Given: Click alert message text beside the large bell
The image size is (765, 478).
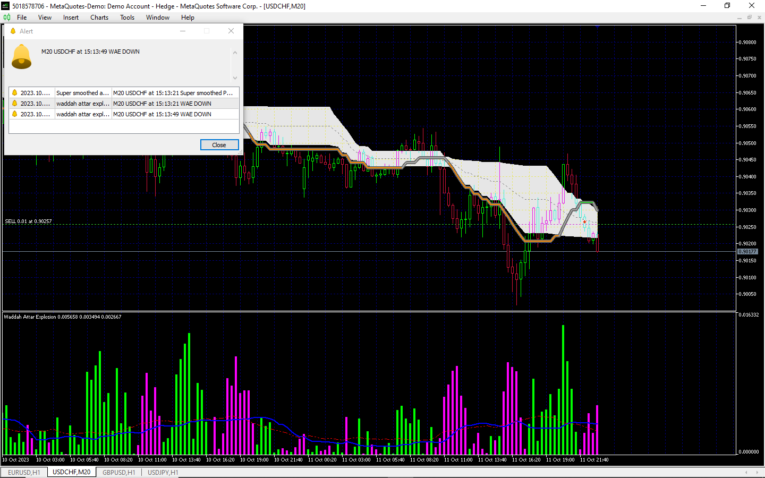Looking at the screenshot, I should point(90,52).
